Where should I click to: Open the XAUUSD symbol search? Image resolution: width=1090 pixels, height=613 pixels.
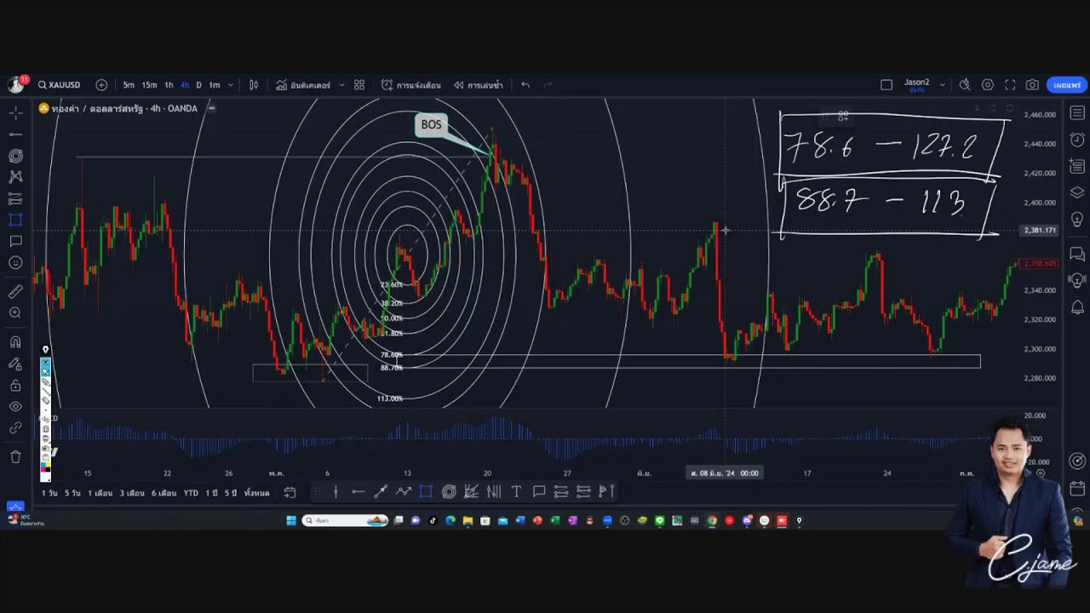coord(60,85)
